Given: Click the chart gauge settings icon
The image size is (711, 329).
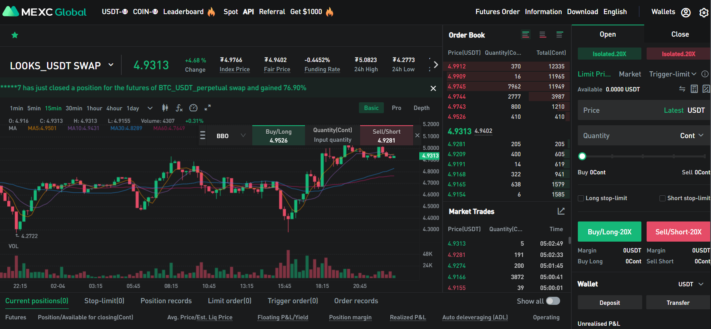Looking at the screenshot, I should [194, 108].
